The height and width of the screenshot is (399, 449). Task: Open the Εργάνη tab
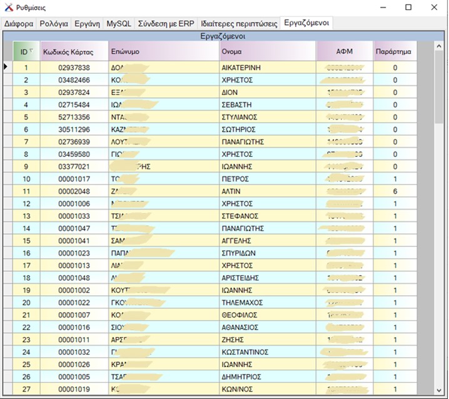(x=87, y=23)
